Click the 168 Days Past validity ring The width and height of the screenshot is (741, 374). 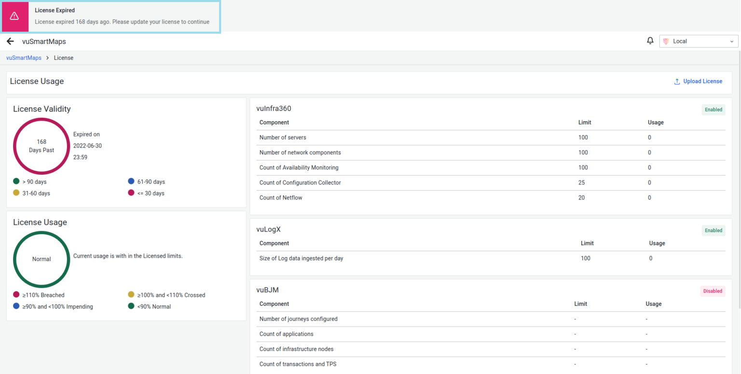41,146
